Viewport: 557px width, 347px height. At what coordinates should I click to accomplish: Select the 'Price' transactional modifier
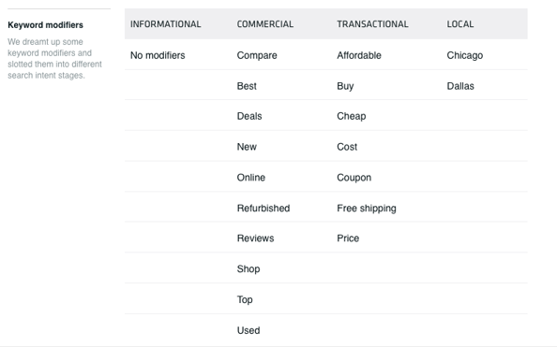tap(348, 239)
